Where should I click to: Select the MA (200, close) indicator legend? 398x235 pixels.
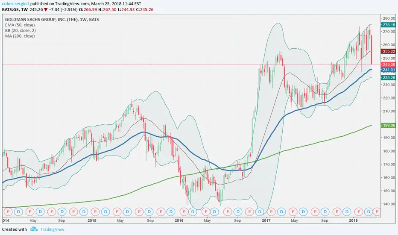pos(20,36)
